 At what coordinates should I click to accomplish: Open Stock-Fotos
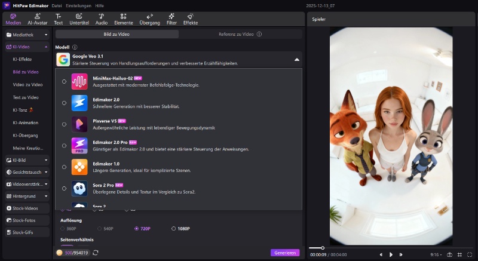click(27, 220)
